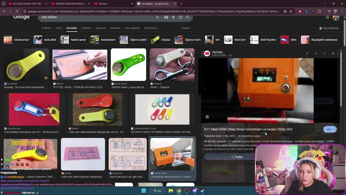
Task: Select the Büyükşehir belediyesi filter chip
Action: [320, 40]
